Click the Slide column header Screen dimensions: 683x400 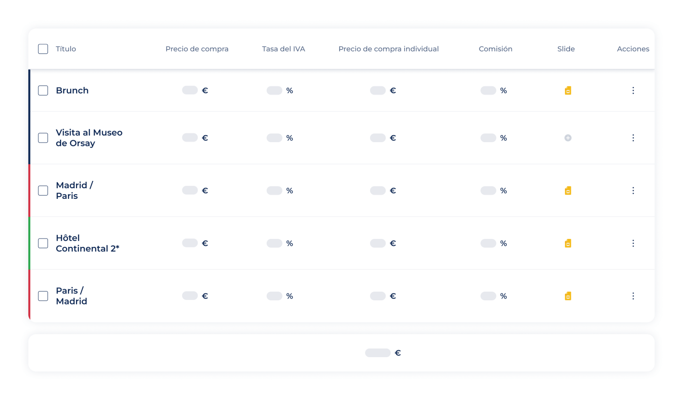pos(566,49)
